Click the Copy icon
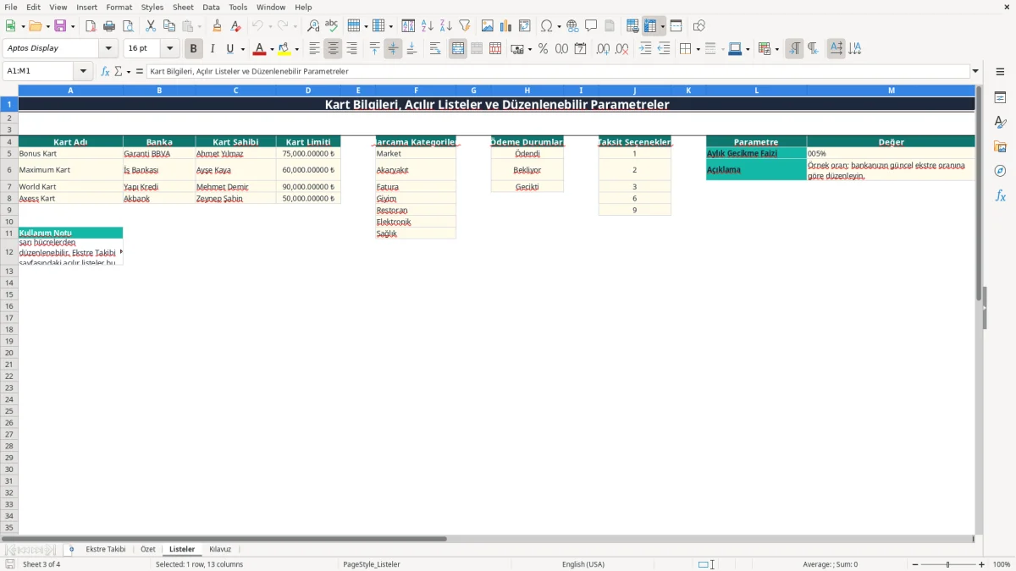This screenshot has height=571, width=1016. click(169, 26)
